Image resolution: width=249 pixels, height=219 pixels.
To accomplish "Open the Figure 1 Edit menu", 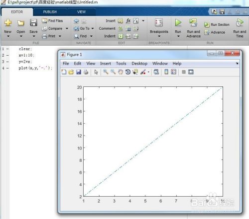I will [78, 64].
